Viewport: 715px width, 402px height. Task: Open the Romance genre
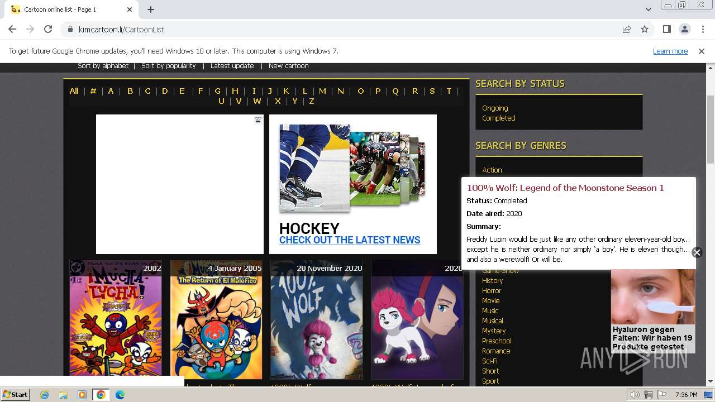point(496,351)
